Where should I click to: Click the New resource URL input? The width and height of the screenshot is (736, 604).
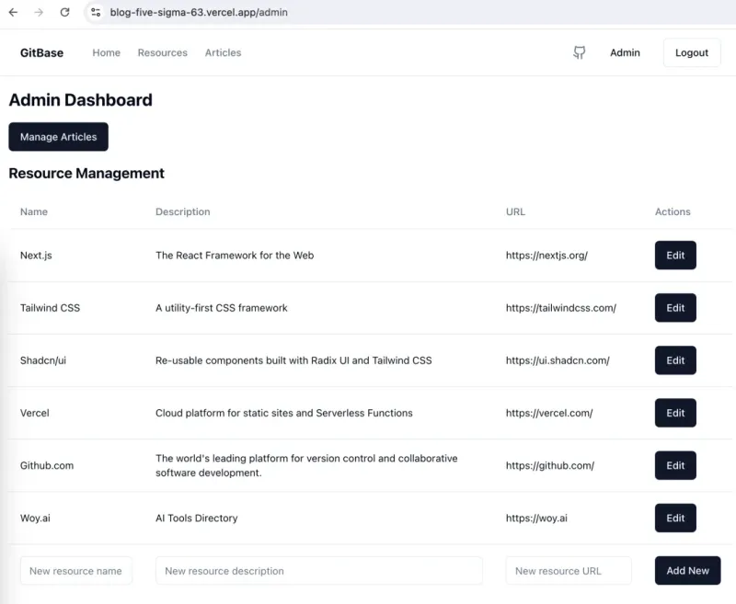pyautogui.click(x=569, y=571)
